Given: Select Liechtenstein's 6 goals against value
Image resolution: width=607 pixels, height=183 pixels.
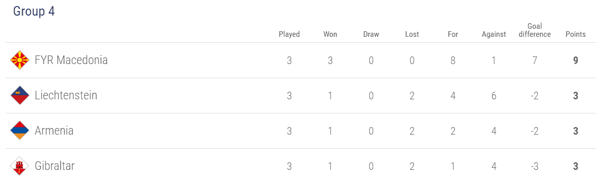Looking at the screenshot, I should 494,96.
